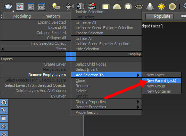The width and height of the screenshot is (186, 136).
Task: Choose Select Child Nodes
Action: coord(106,64)
